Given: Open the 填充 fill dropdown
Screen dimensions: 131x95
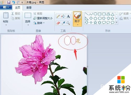Looking at the screenshot, I should (x=125, y=18).
